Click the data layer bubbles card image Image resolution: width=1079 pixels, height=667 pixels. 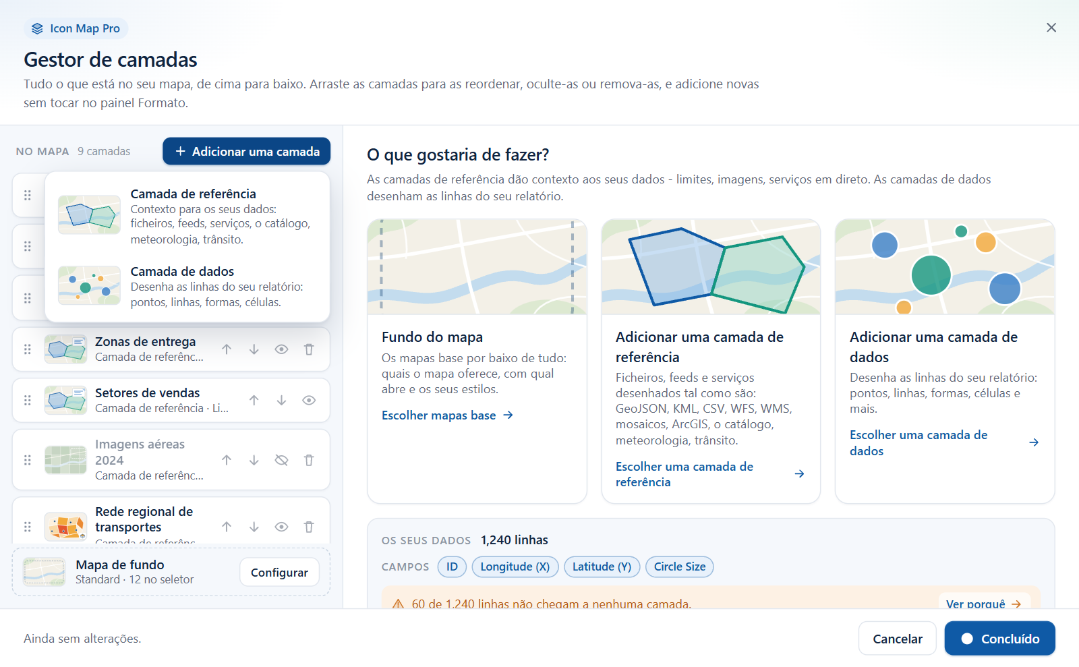click(945, 267)
